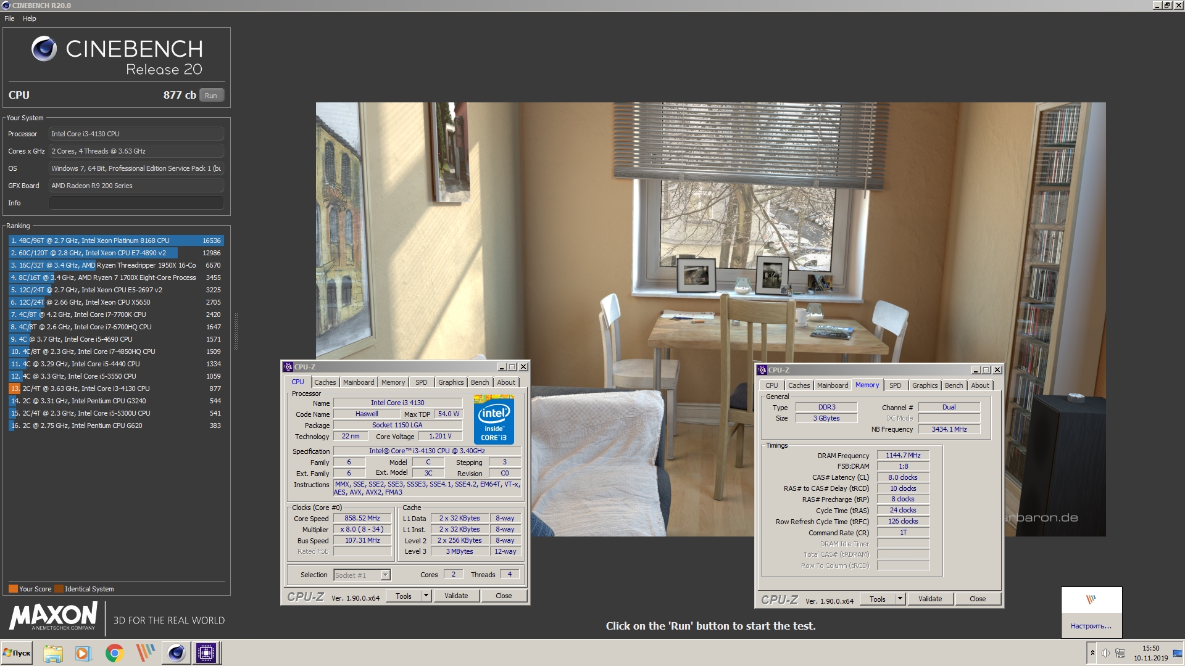The width and height of the screenshot is (1185, 666).
Task: Click Tools button in left CPU-Z
Action: pyautogui.click(x=404, y=596)
